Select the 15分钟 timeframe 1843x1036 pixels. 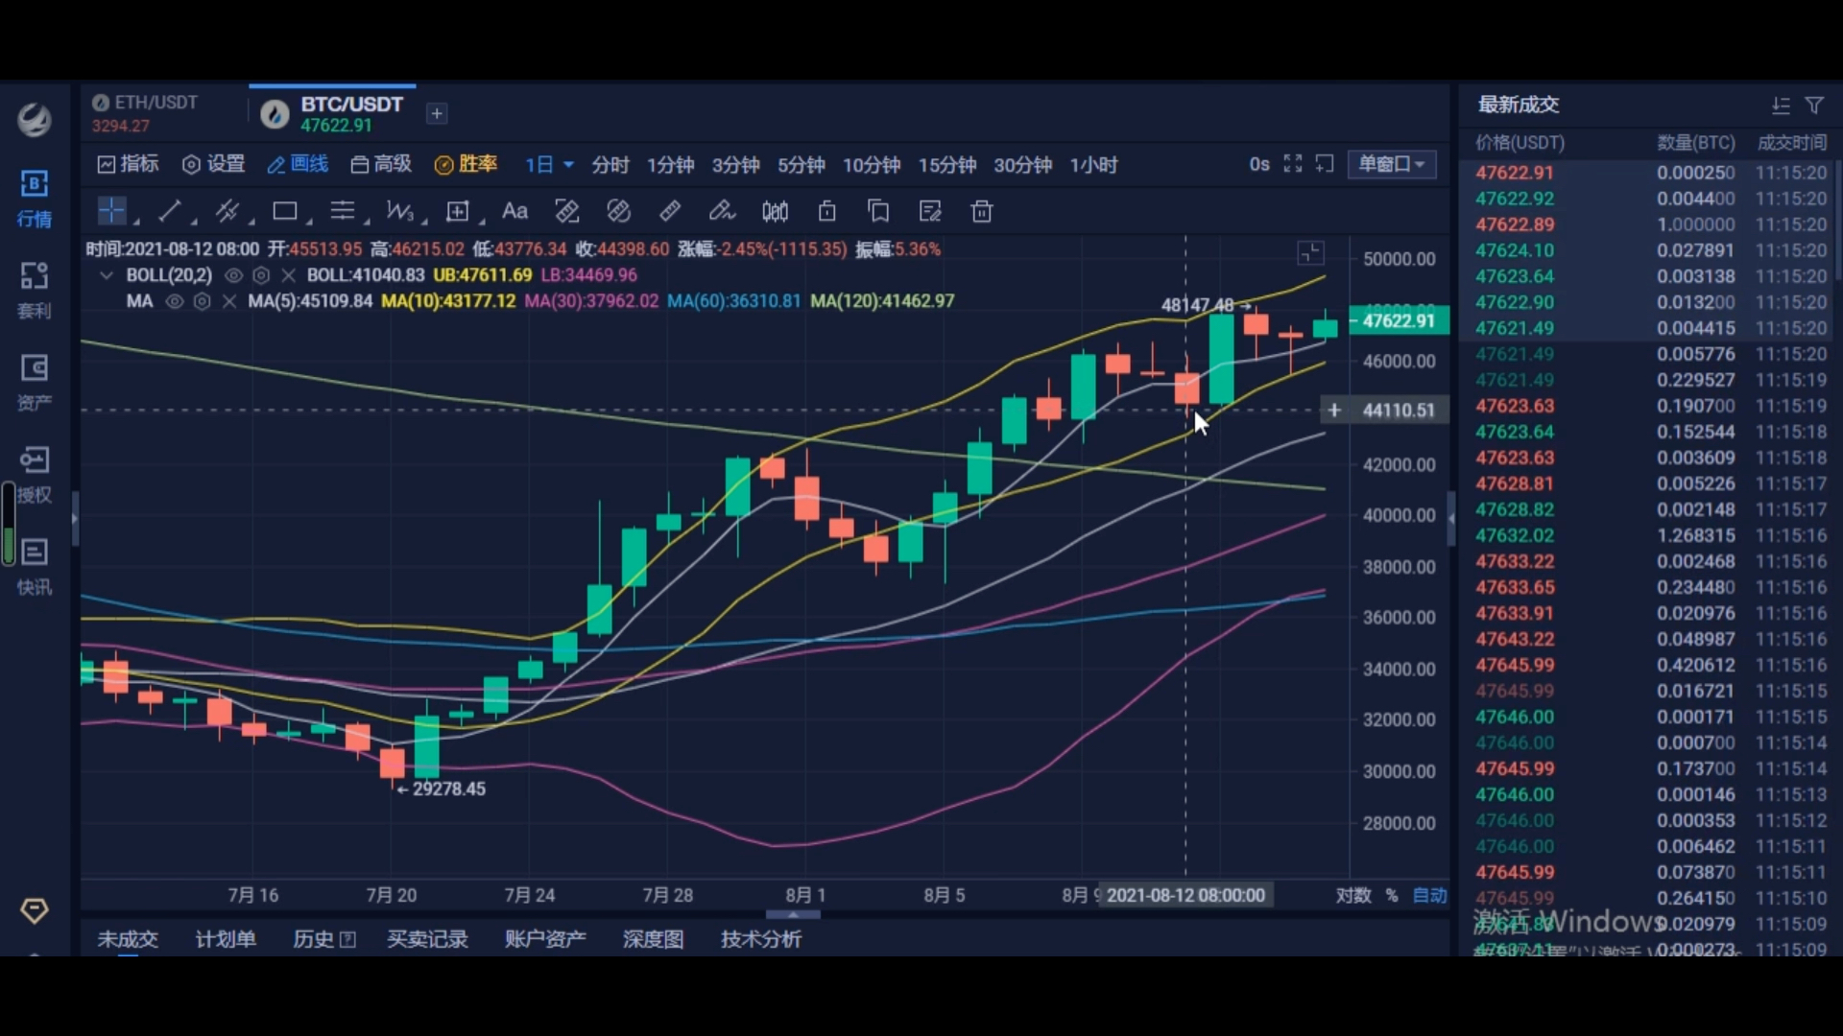(947, 165)
